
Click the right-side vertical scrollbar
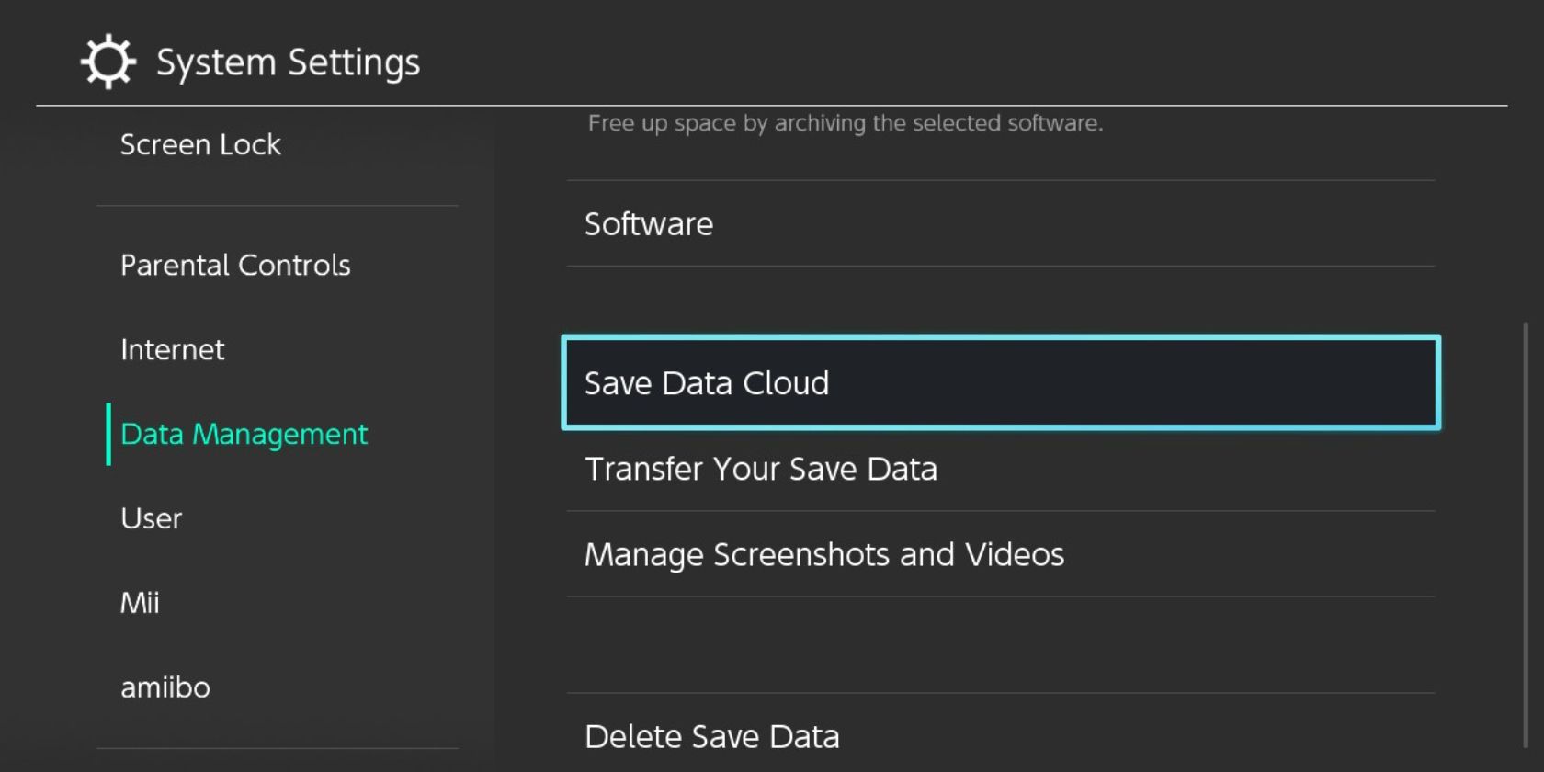[1526, 533]
